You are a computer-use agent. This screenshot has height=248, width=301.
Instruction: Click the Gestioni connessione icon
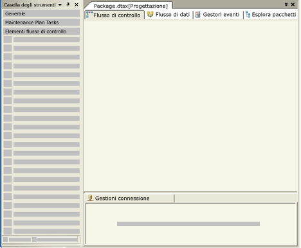pos(90,198)
